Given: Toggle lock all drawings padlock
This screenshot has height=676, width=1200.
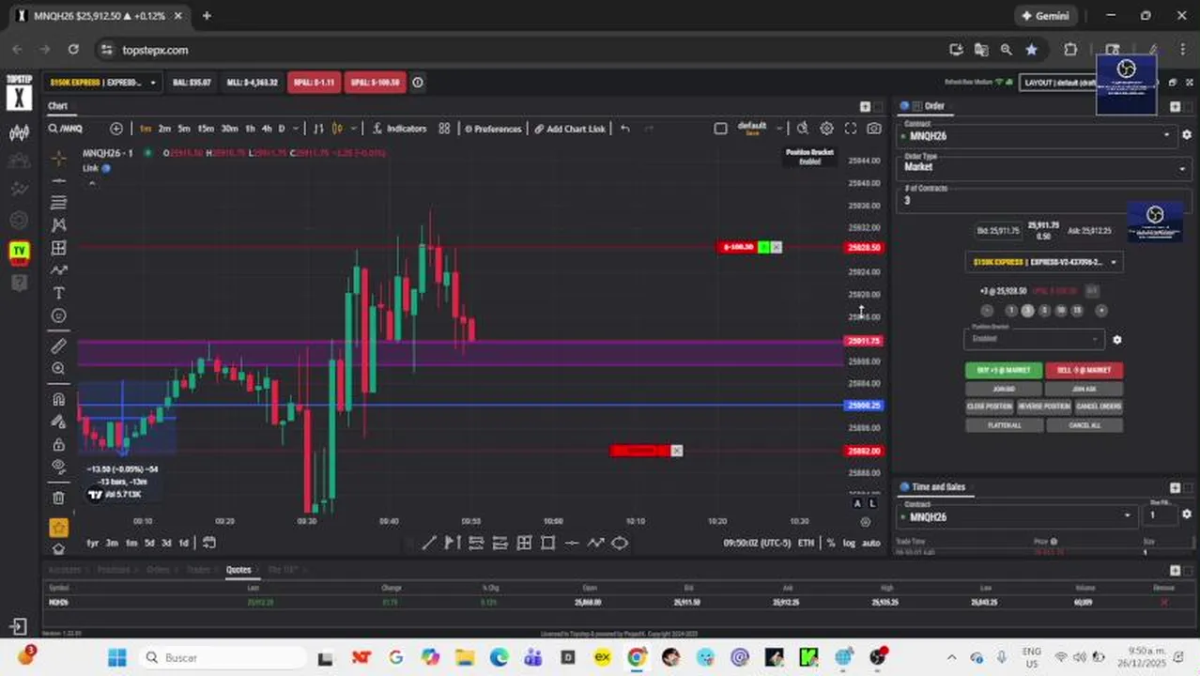Looking at the screenshot, I should pos(58,444).
